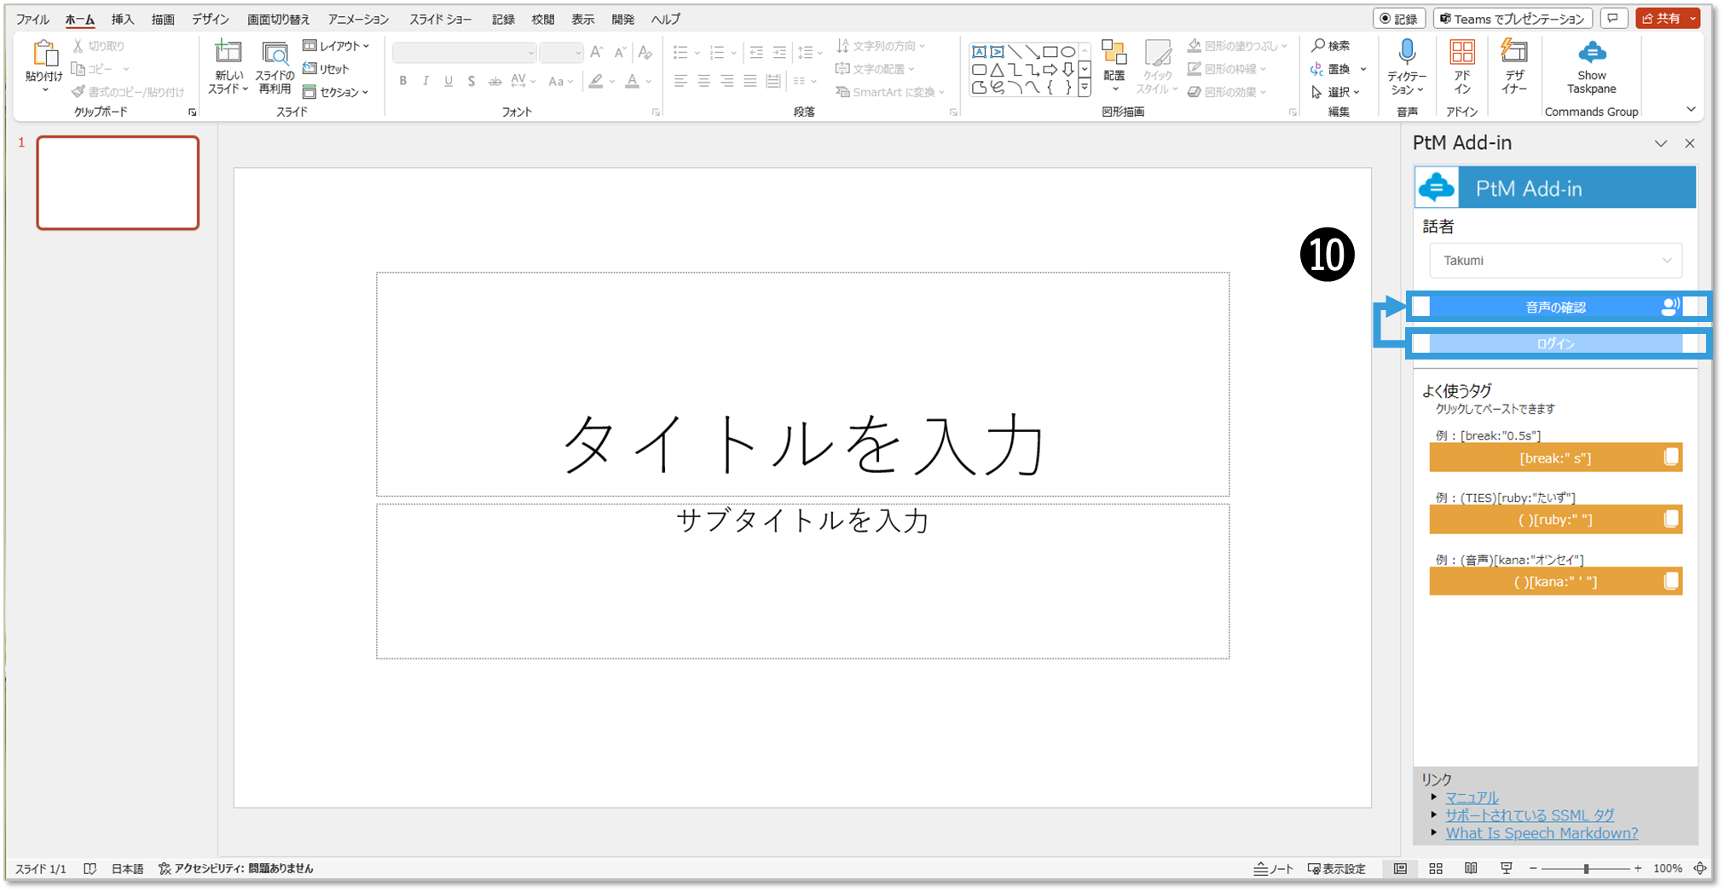
Task: Expand the Takumi speaker dropdown
Action: (1555, 261)
